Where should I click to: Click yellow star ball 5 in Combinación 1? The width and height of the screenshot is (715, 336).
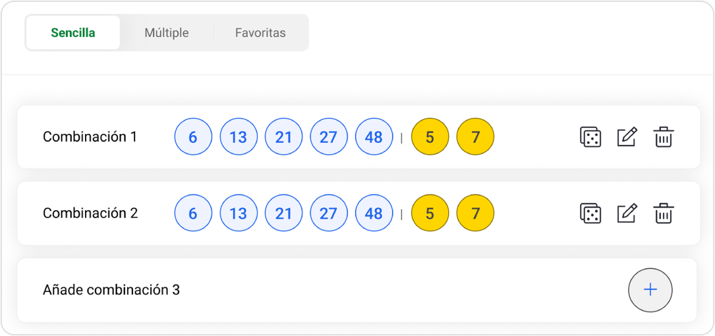[x=430, y=137]
